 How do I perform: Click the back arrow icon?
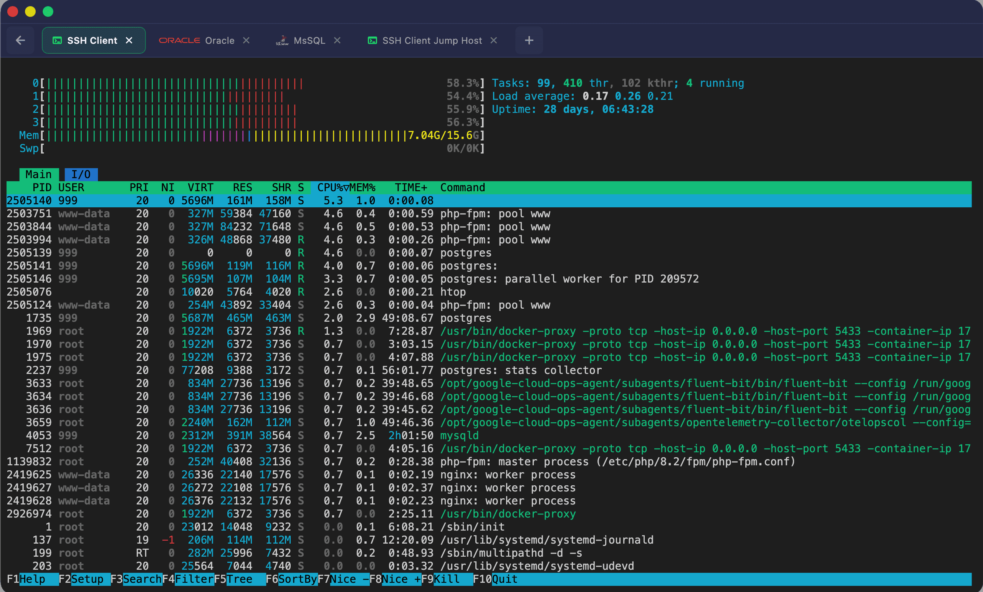pos(20,40)
